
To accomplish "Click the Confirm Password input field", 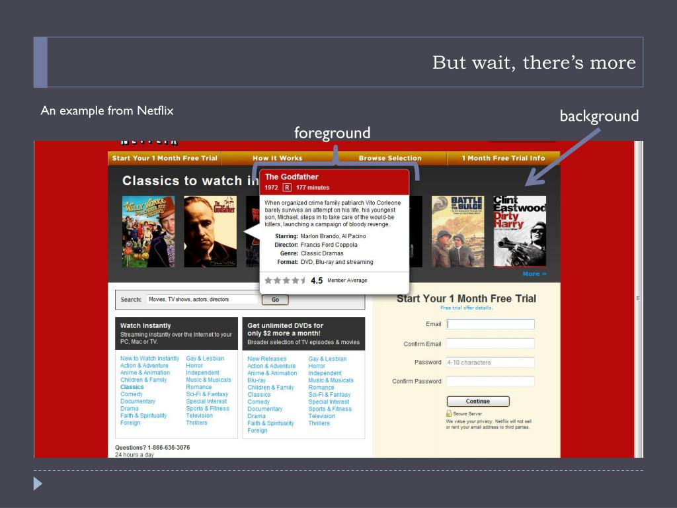I will tap(491, 381).
